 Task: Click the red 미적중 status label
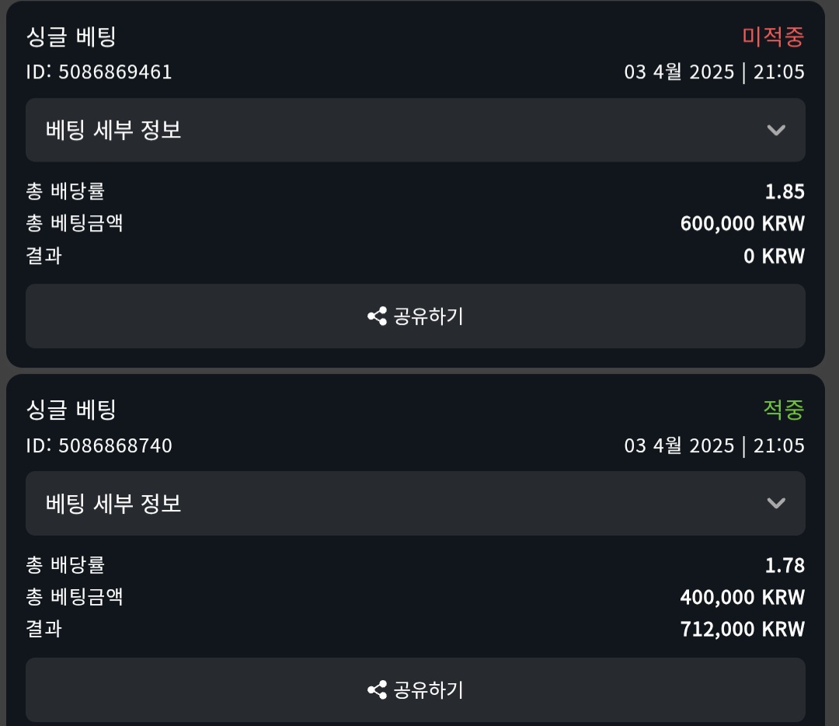point(773,36)
